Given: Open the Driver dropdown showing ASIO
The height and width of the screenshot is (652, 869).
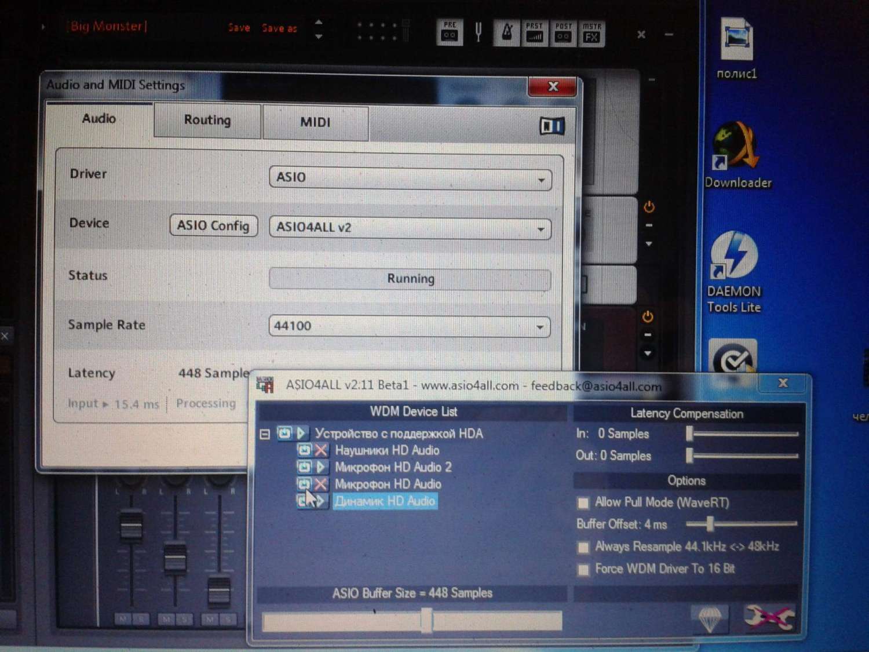Looking at the screenshot, I should click(410, 178).
